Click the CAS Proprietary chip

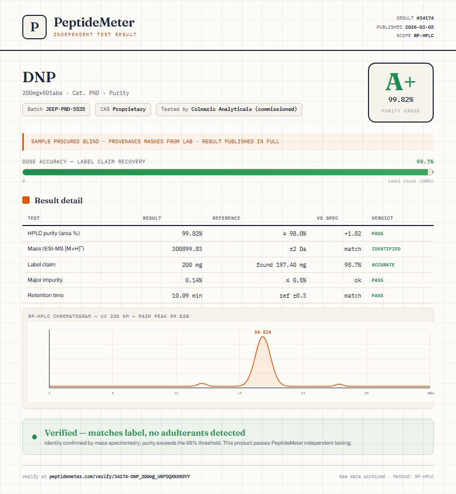coord(123,109)
